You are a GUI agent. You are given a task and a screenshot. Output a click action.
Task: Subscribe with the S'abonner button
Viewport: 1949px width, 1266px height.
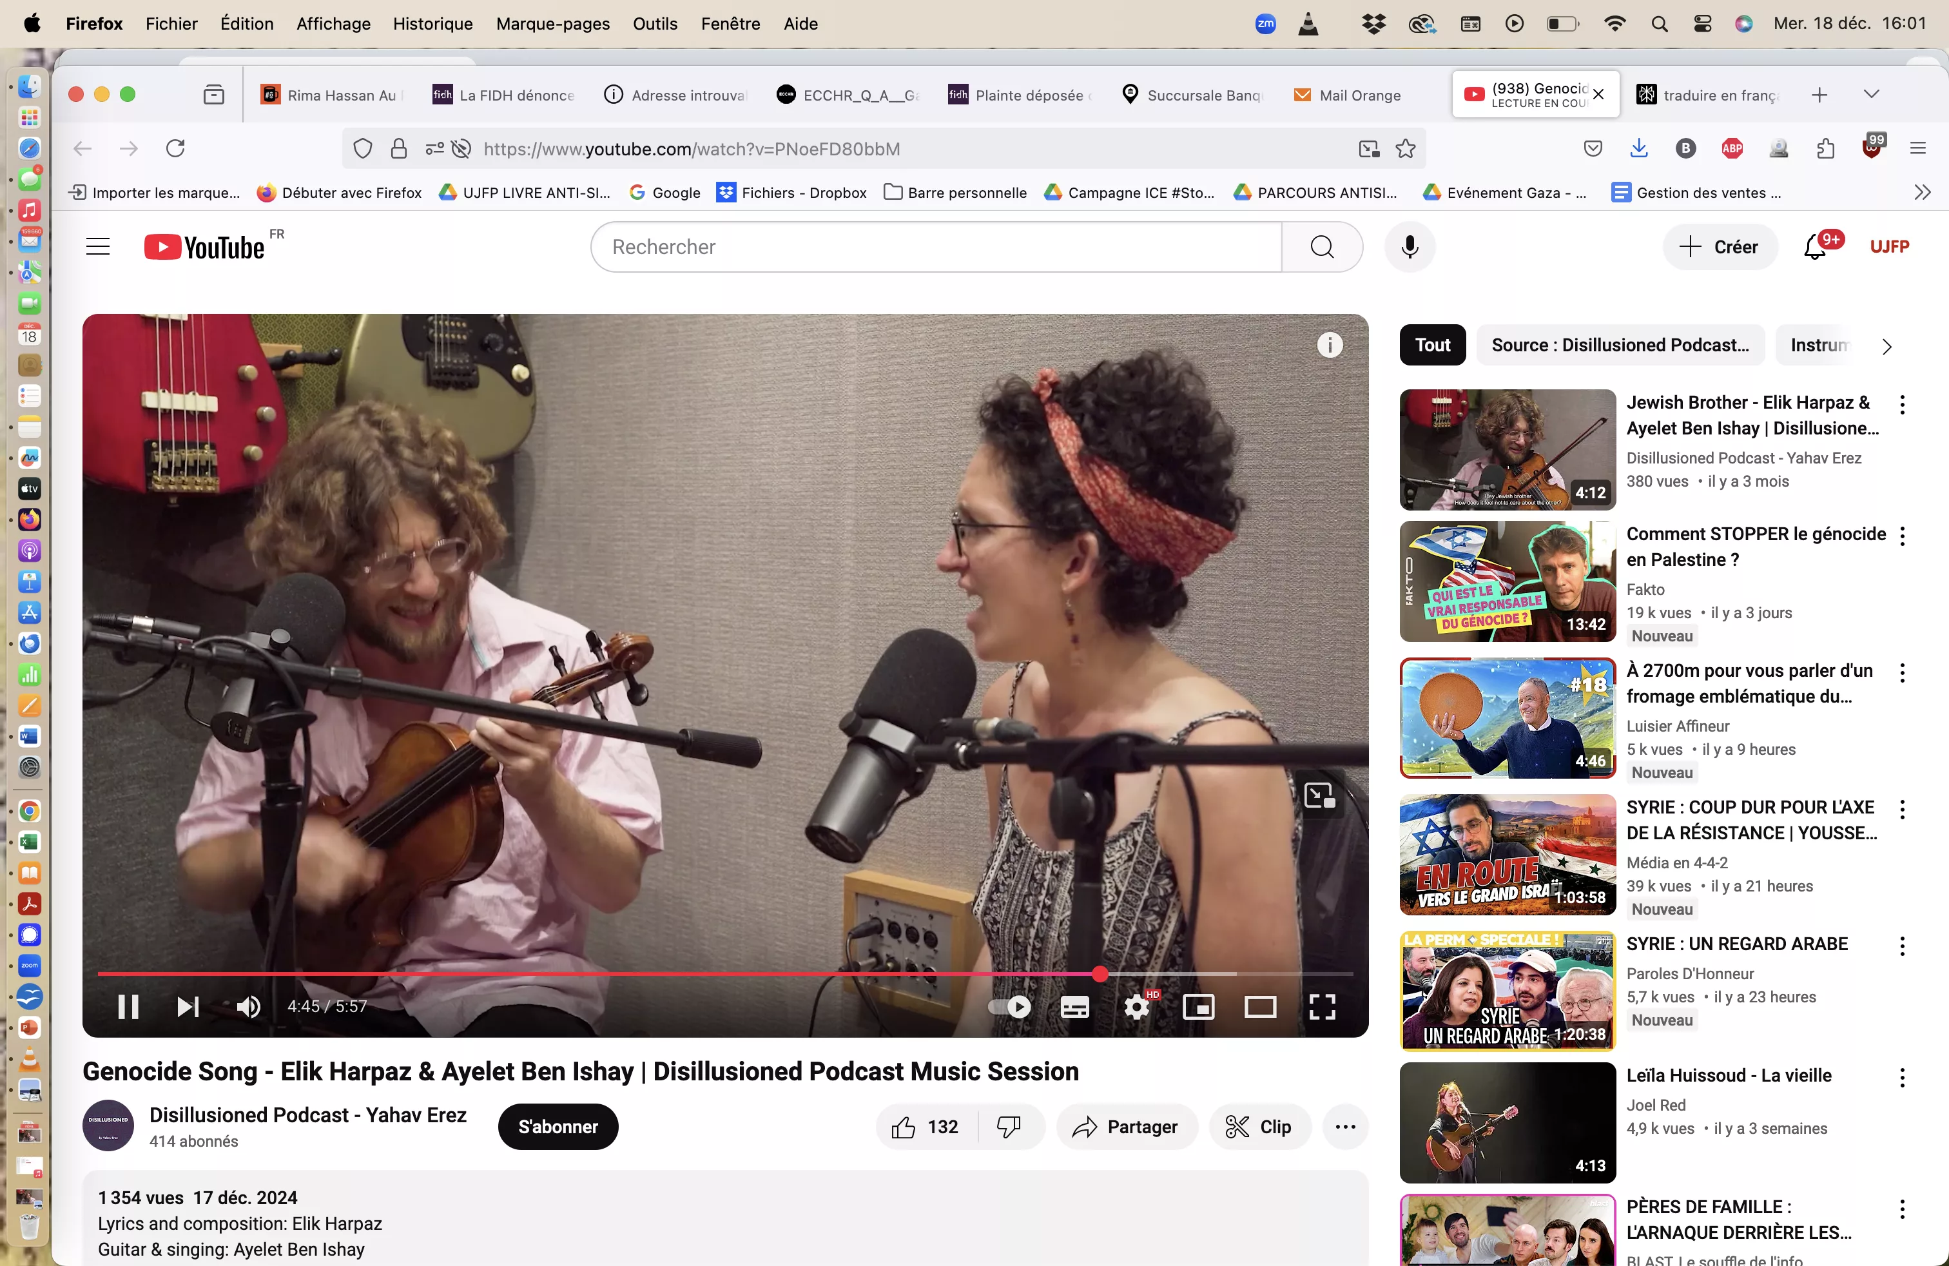click(558, 1127)
